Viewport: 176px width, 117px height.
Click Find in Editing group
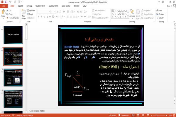[159, 11]
